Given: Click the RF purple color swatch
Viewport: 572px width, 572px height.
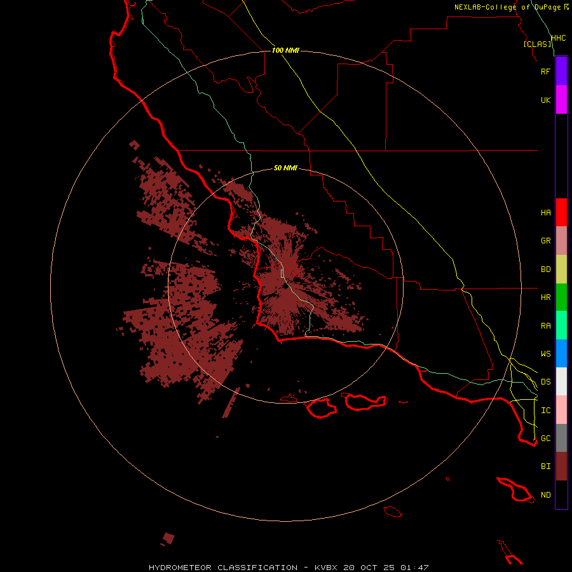Looking at the screenshot, I should pos(561,71).
